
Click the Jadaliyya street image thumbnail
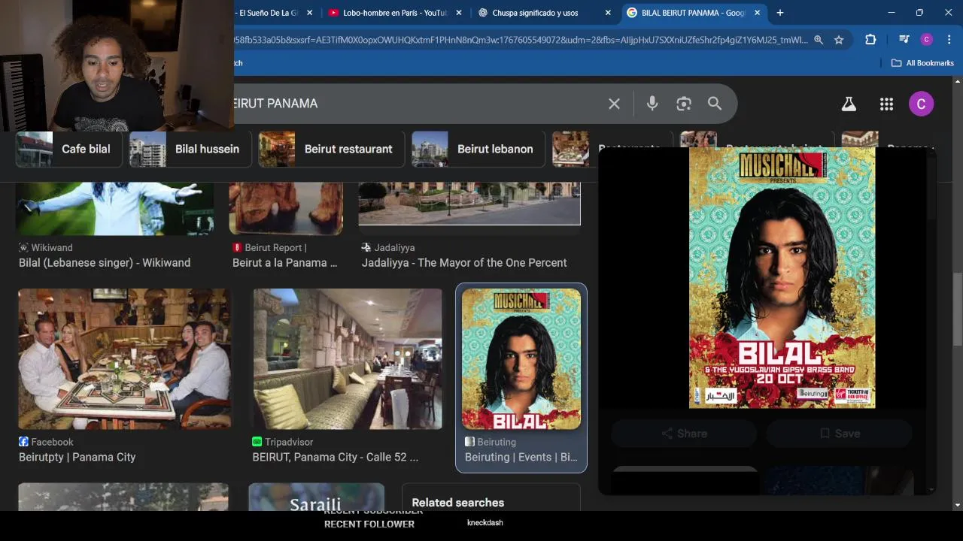469,203
